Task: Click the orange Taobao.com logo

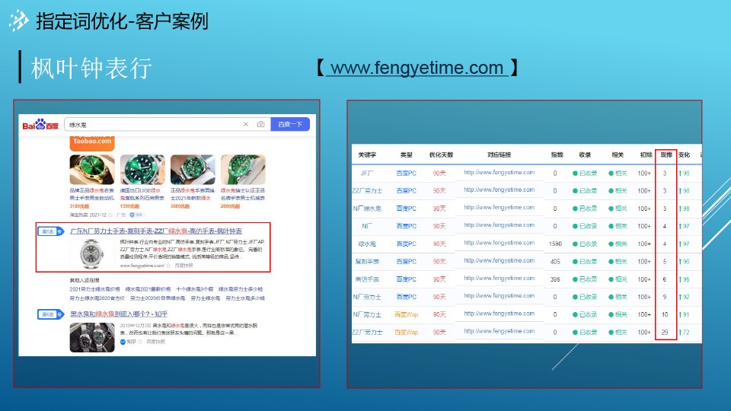Action: click(x=91, y=141)
